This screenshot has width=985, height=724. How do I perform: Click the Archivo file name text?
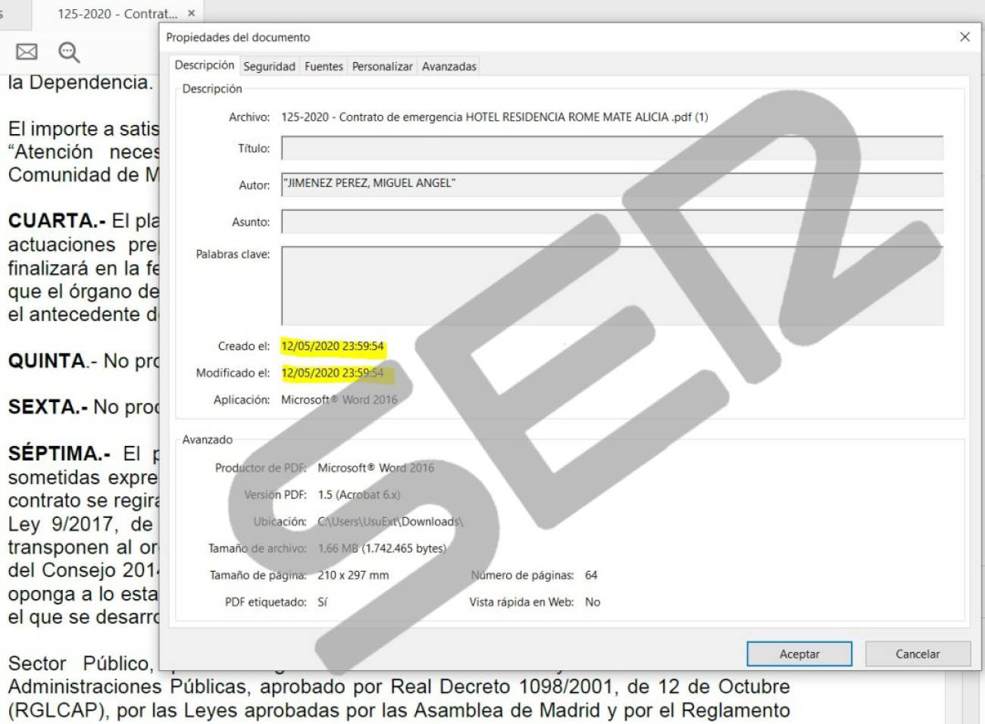coord(494,117)
